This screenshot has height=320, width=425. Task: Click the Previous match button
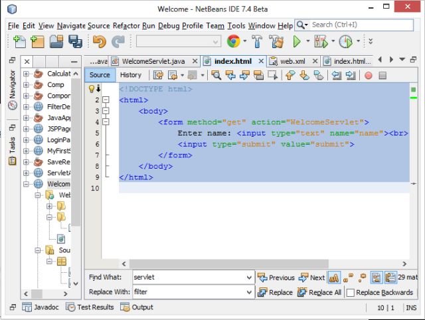(276, 278)
